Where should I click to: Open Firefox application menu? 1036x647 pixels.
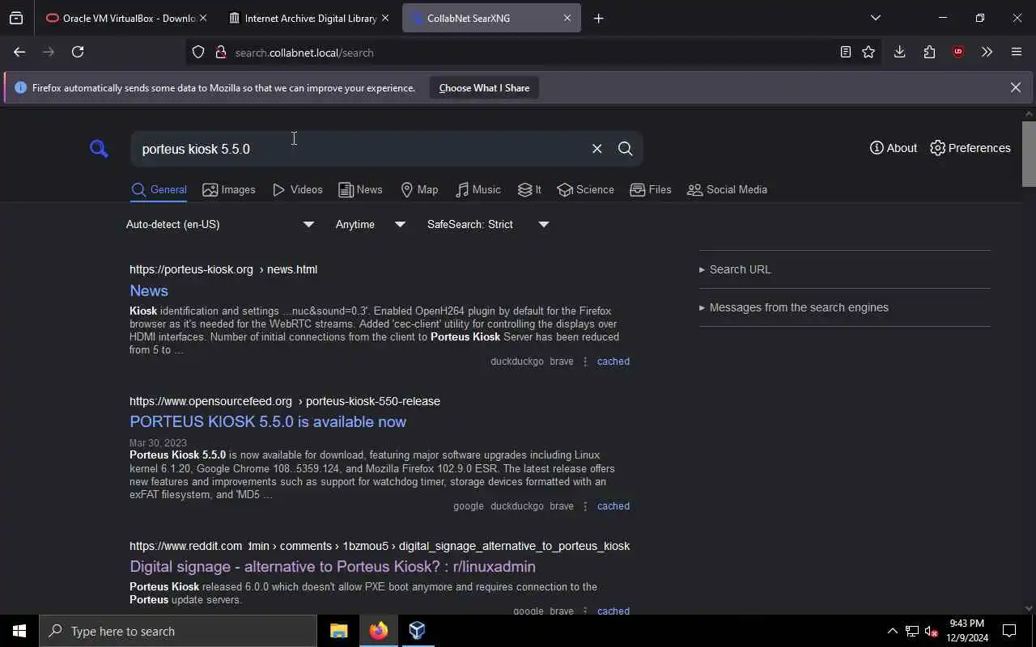click(x=1017, y=52)
